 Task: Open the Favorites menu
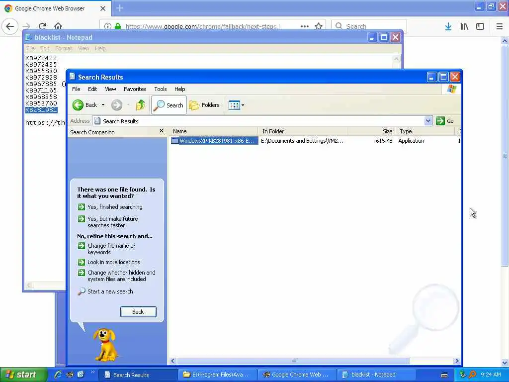click(135, 89)
